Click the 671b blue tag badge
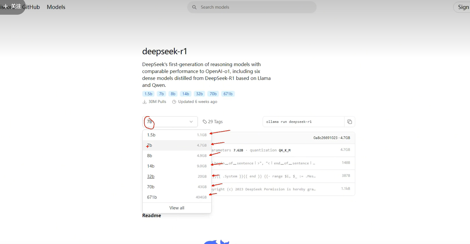This screenshot has height=244, width=470. (228, 94)
